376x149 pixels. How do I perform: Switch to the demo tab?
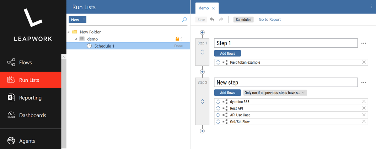(204, 8)
